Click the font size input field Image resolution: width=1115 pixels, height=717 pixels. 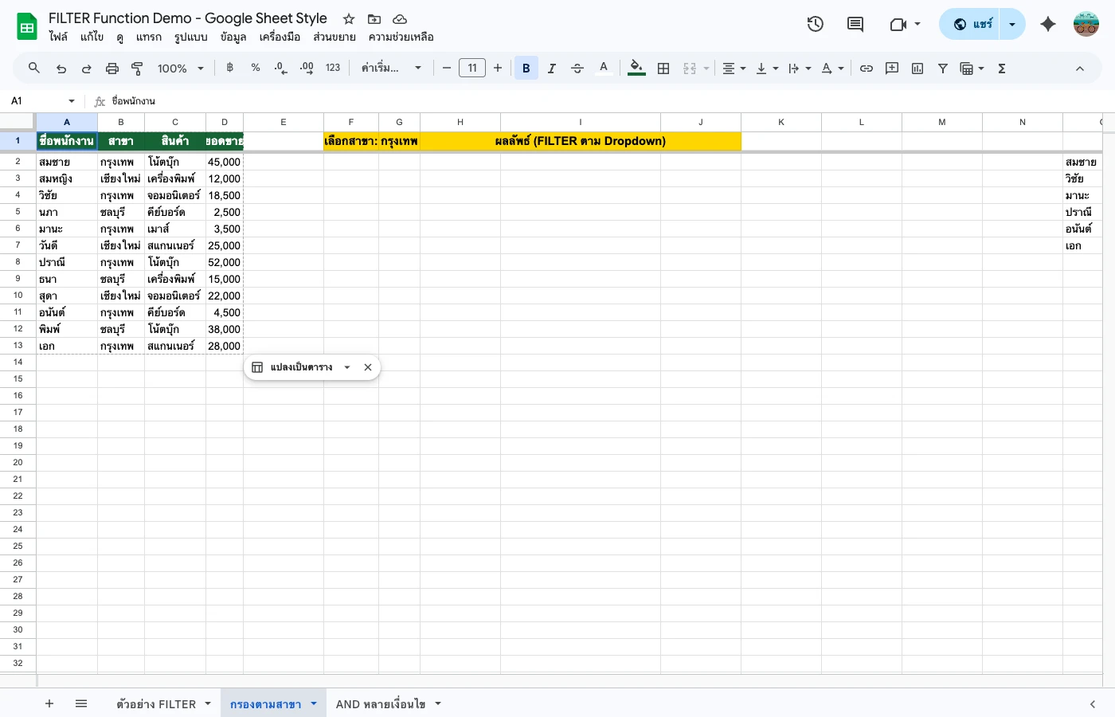pyautogui.click(x=472, y=69)
